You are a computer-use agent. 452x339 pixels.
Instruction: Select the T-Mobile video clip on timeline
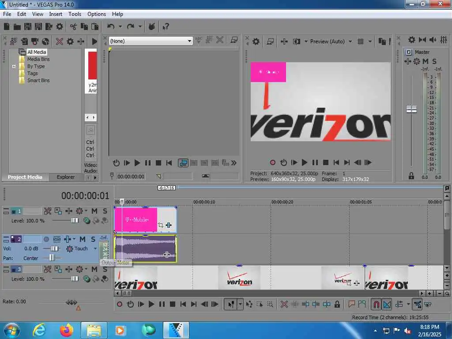click(146, 220)
